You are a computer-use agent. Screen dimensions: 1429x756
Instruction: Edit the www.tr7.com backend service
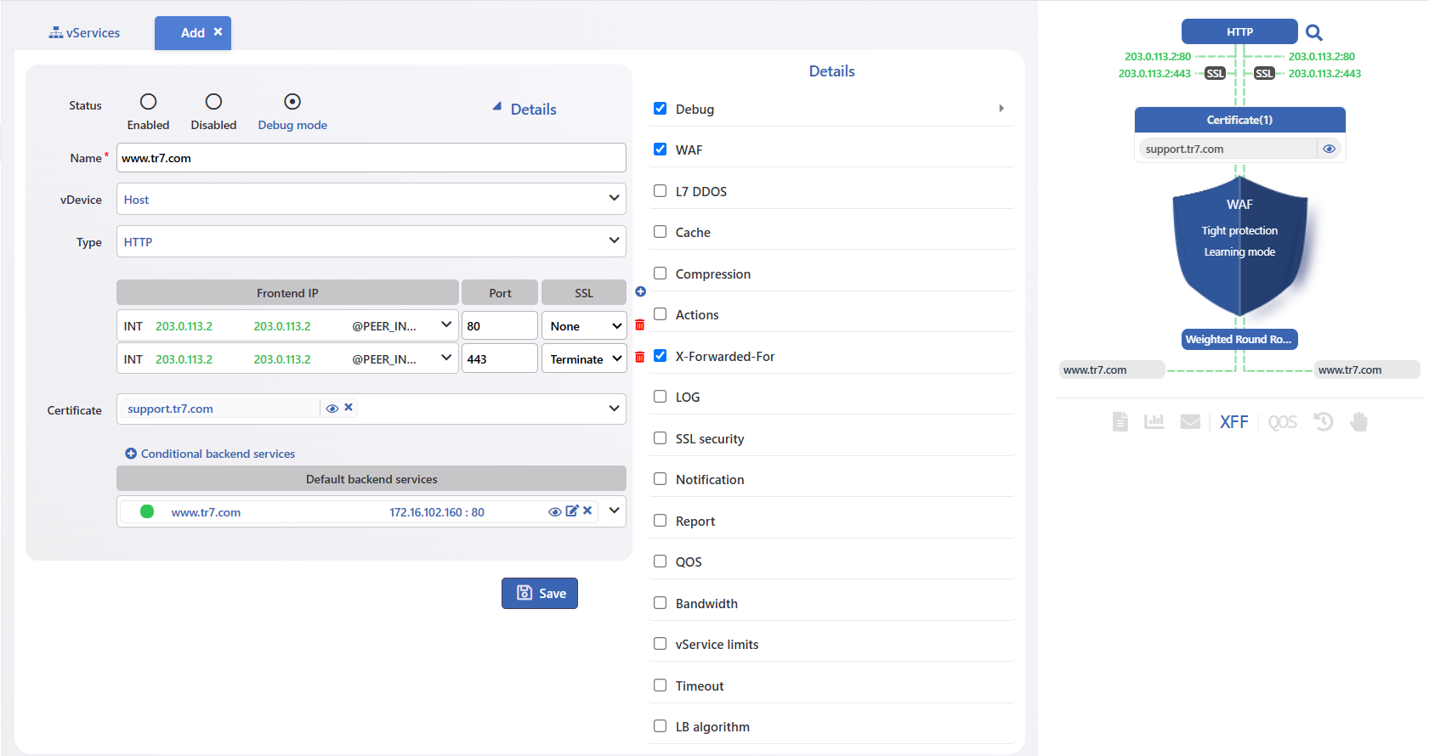pyautogui.click(x=572, y=511)
